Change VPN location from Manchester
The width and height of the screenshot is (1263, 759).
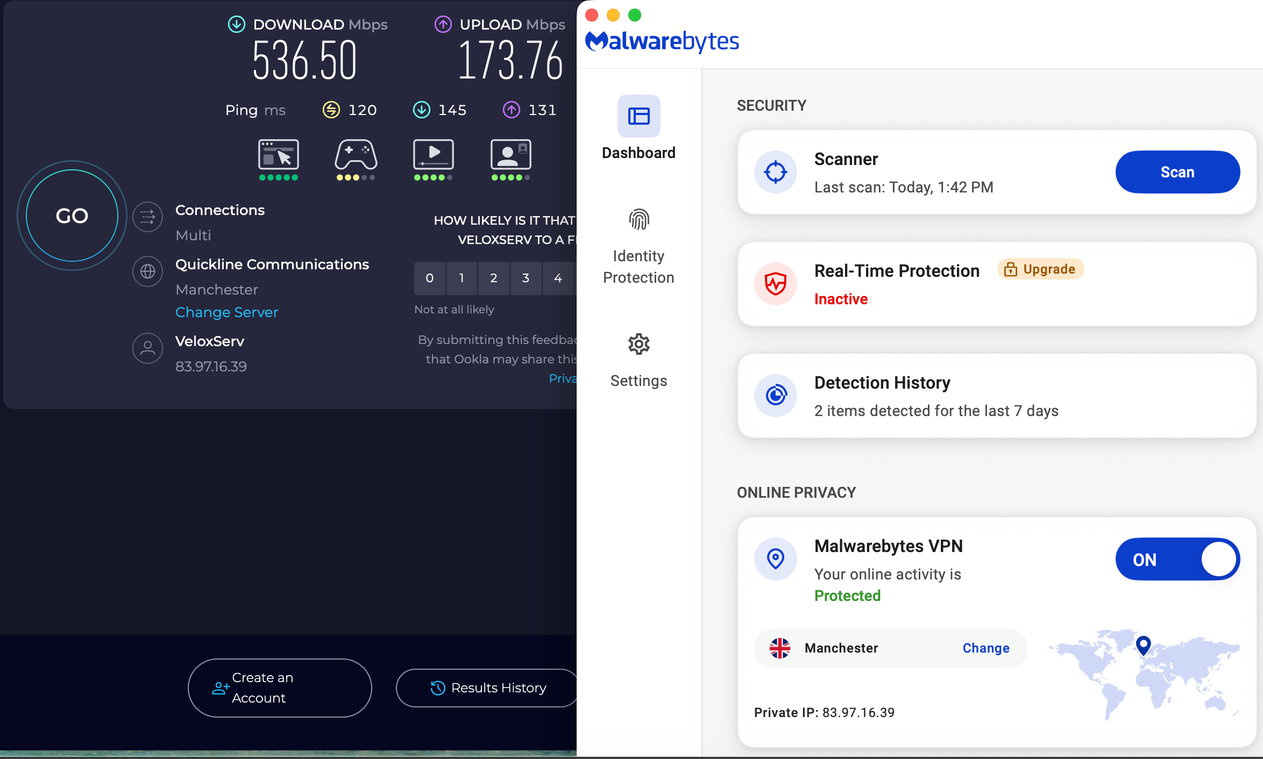tap(985, 648)
